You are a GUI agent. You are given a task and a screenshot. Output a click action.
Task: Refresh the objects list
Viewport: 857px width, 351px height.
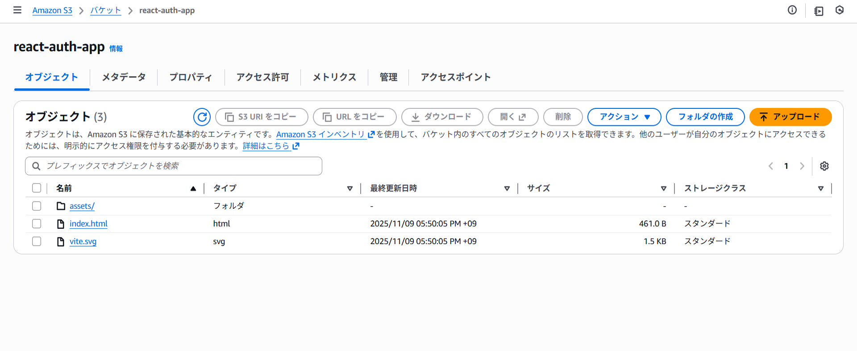(202, 117)
